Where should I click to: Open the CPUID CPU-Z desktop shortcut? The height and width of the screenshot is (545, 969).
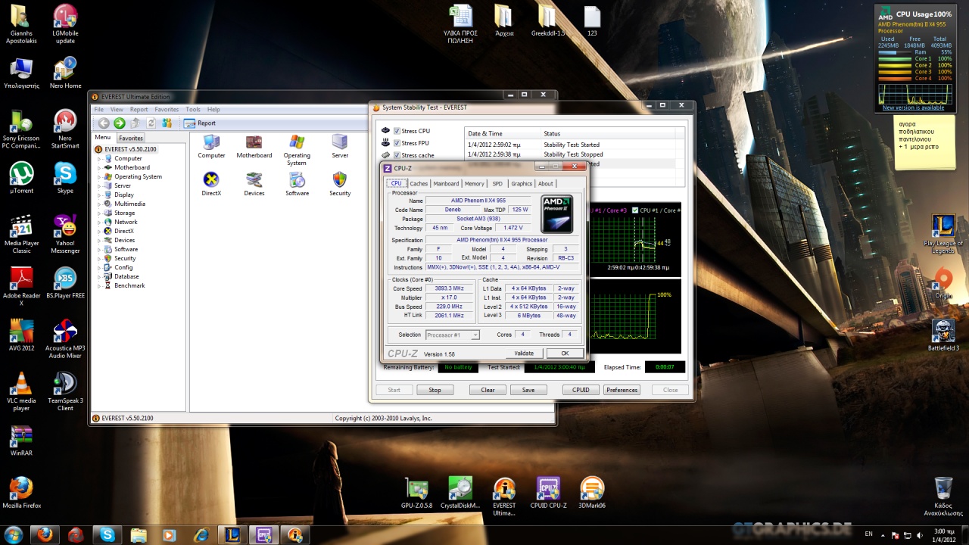pos(548,494)
